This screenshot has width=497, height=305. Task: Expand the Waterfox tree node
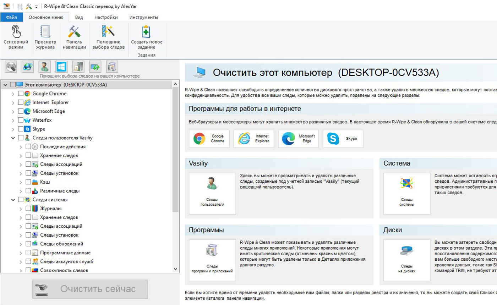(x=13, y=120)
